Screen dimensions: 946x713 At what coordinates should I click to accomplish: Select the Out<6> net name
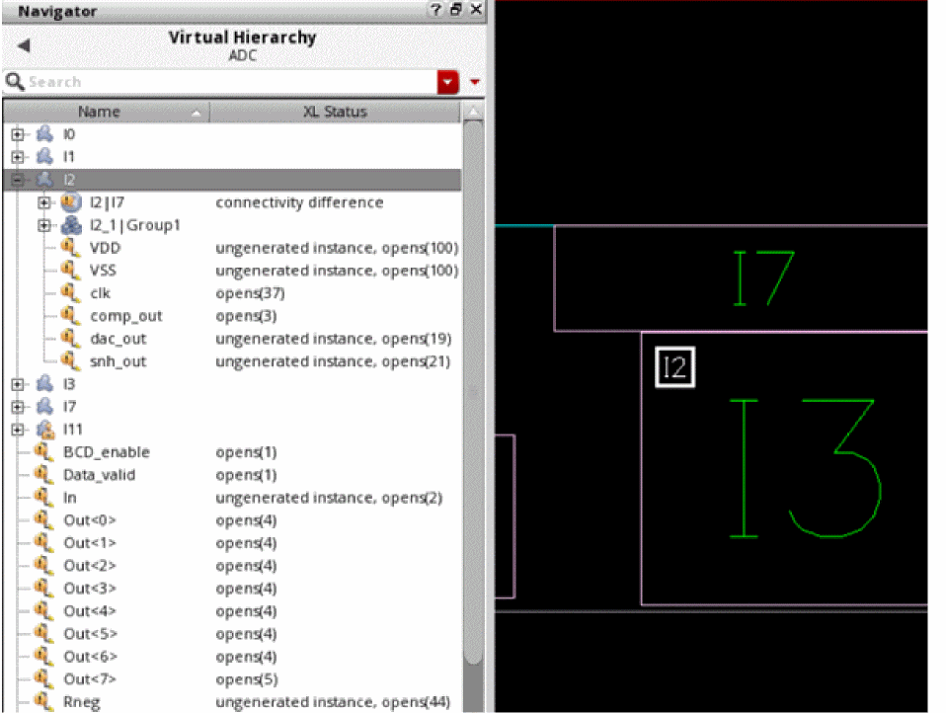(x=90, y=657)
